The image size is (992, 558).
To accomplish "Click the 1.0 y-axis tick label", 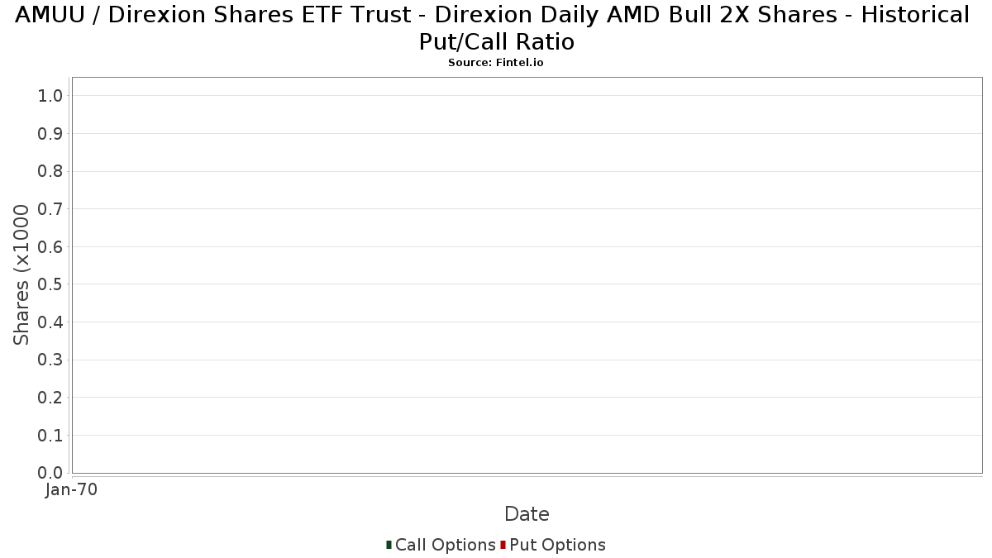I will point(50,96).
